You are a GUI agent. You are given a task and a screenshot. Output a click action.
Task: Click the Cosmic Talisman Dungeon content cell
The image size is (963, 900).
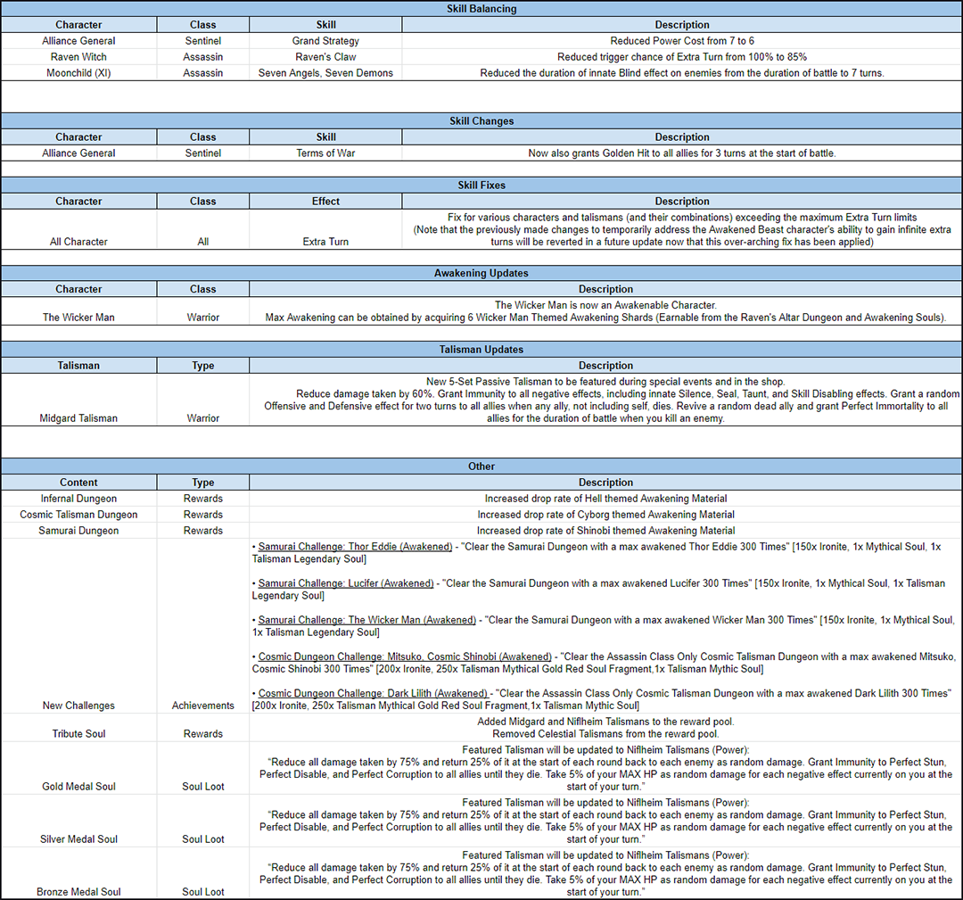[78, 515]
